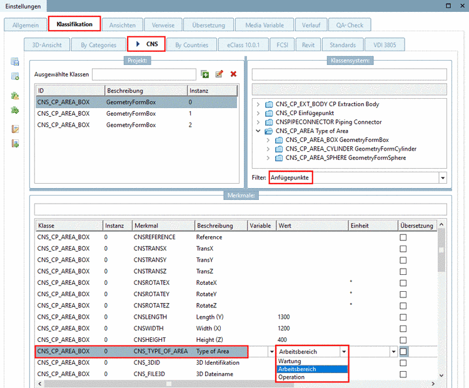Choose Operation in the dropdown list

pyautogui.click(x=291, y=377)
